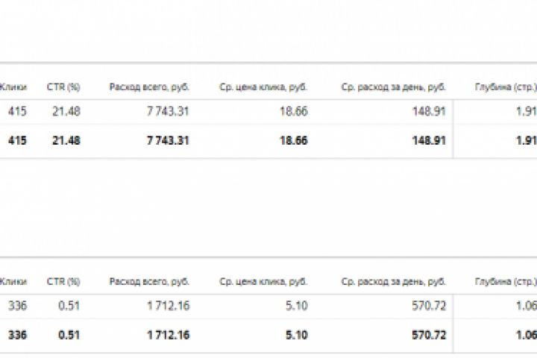Viewport: 537px width, 358px height.
Task: Click upper Ср. расход за день, руб. header
Action: point(394,87)
